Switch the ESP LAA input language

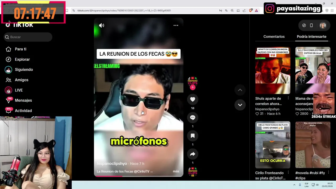coord(307,185)
